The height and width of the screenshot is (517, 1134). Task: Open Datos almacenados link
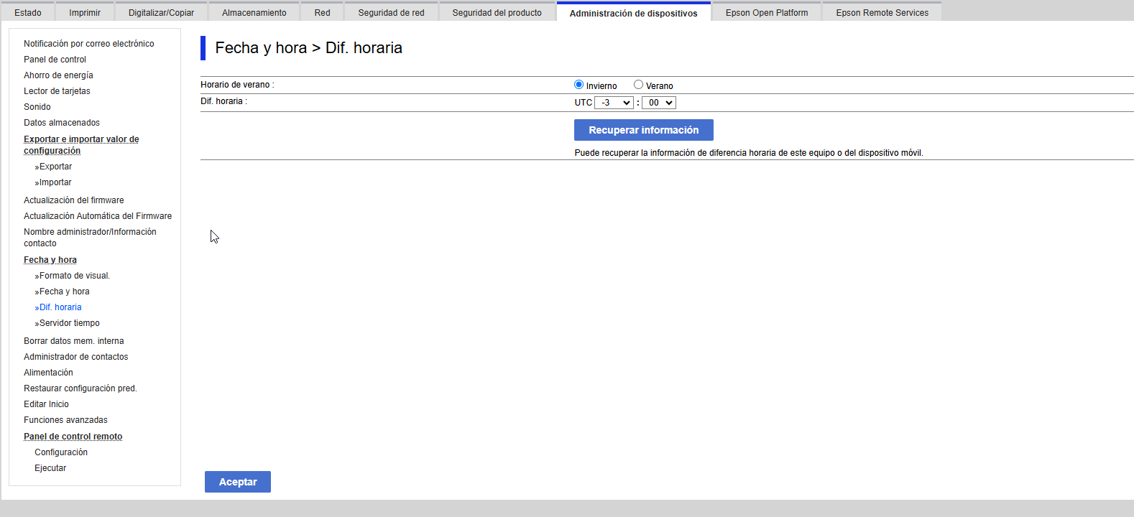(x=62, y=123)
